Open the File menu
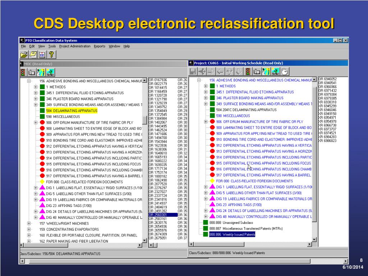This screenshot has height=276, width=368. pos(23,46)
